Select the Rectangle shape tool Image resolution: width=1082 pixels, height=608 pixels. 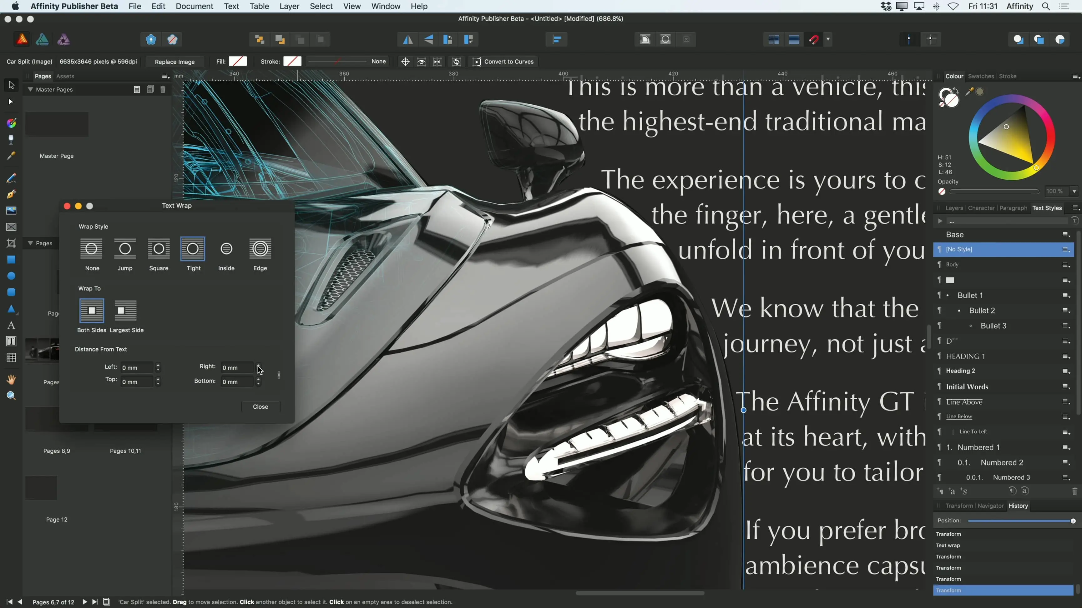point(11,260)
